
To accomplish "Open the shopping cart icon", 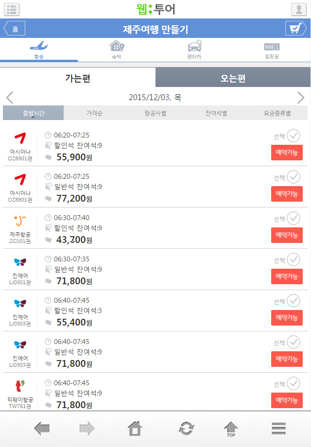I will pos(295,29).
